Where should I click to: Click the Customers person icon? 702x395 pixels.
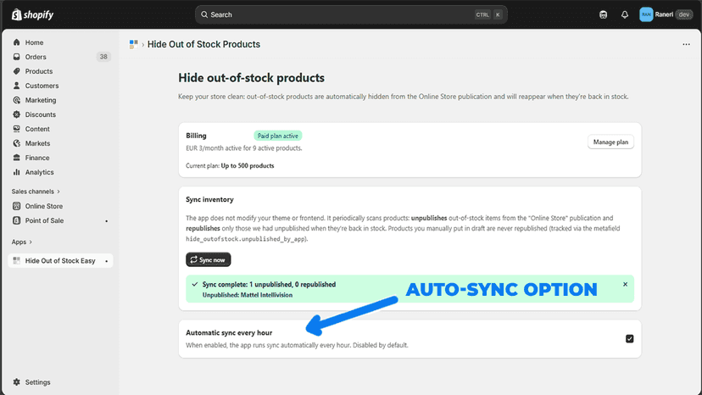coord(17,86)
